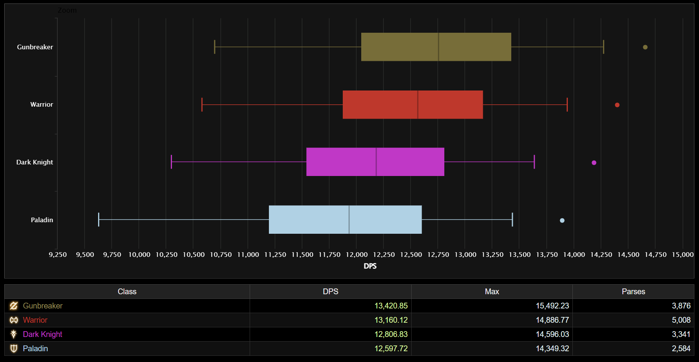The image size is (699, 362).
Task: Click the Paladin box median line
Action: point(349,220)
